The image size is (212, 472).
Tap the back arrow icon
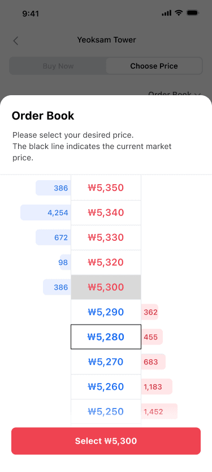pyautogui.click(x=16, y=41)
